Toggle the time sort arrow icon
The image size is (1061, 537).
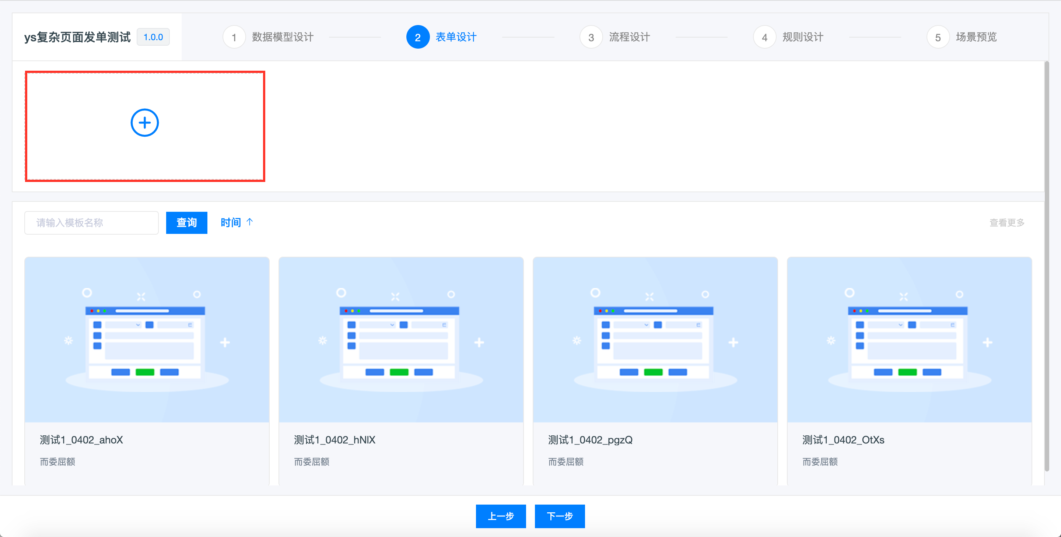(250, 222)
